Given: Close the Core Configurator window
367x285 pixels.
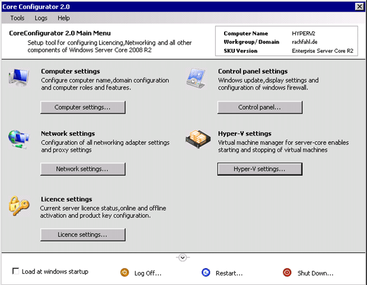Looking at the screenshot, I should [x=359, y=7].
